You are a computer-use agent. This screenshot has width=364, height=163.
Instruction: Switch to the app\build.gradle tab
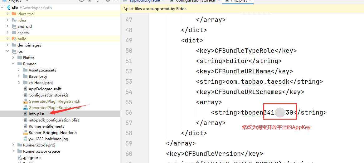click(142, 1)
